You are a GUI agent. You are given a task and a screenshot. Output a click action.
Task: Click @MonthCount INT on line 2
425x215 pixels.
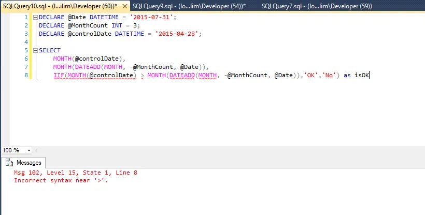point(95,25)
